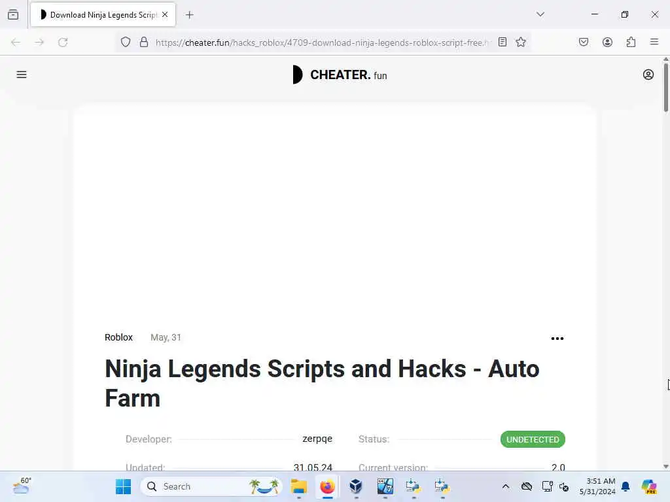Launch Copilot preview from the taskbar
The height and width of the screenshot is (502, 670).
(x=649, y=486)
